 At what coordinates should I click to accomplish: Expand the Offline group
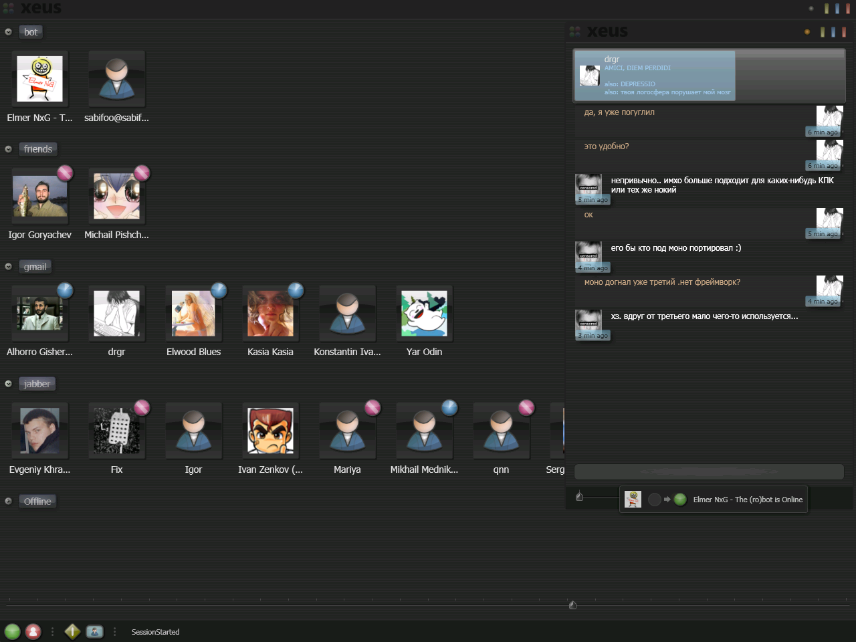coord(8,502)
